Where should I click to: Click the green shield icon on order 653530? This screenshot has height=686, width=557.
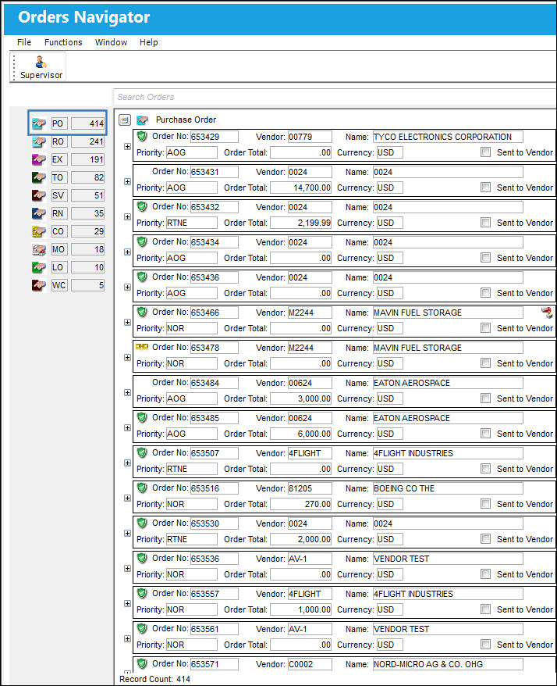tap(142, 523)
